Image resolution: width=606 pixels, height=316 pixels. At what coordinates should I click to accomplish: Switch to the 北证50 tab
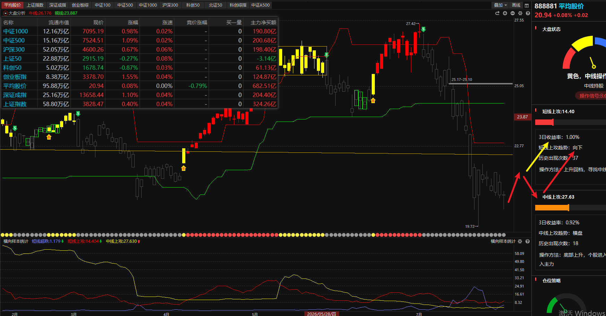(216, 5)
